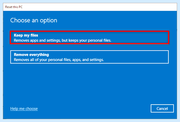The image size is (180, 122).
Task: Open the Help me choose link
Action: (24, 108)
